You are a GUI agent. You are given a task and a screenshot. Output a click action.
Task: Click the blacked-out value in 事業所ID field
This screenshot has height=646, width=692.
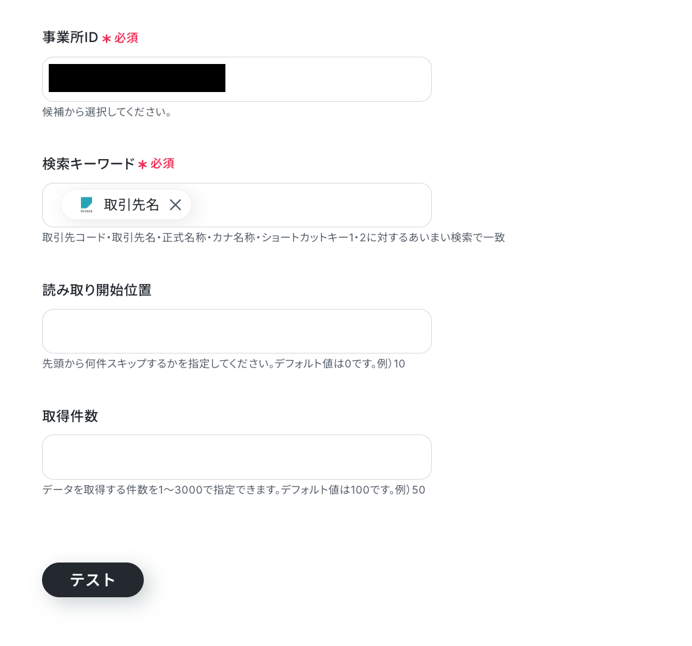pyautogui.click(x=137, y=78)
